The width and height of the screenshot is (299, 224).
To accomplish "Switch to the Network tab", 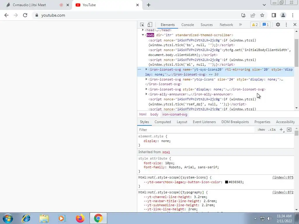I will [x=226, y=25].
